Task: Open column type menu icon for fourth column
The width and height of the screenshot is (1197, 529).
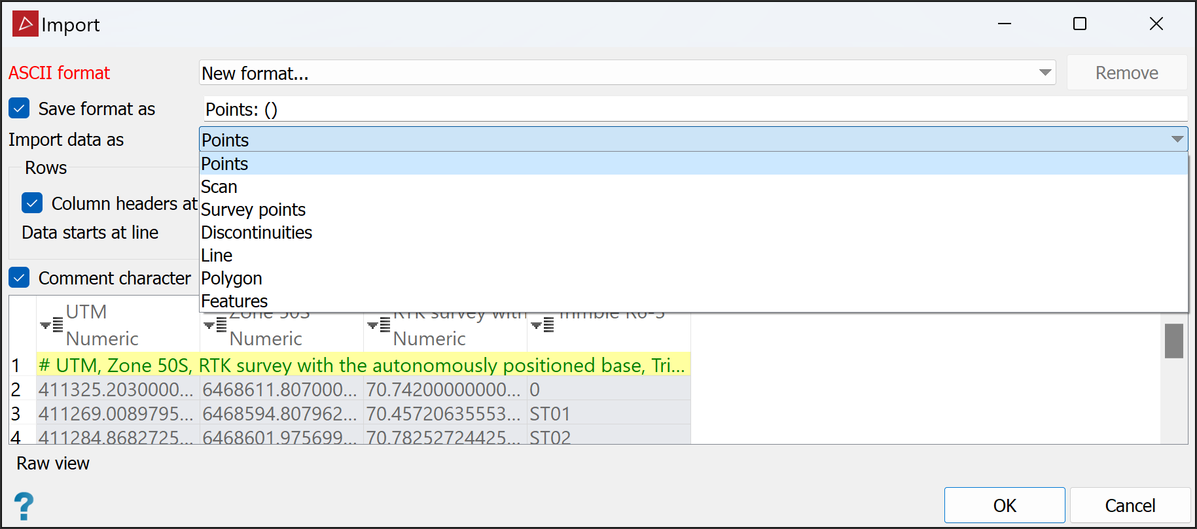Action: pyautogui.click(x=542, y=324)
